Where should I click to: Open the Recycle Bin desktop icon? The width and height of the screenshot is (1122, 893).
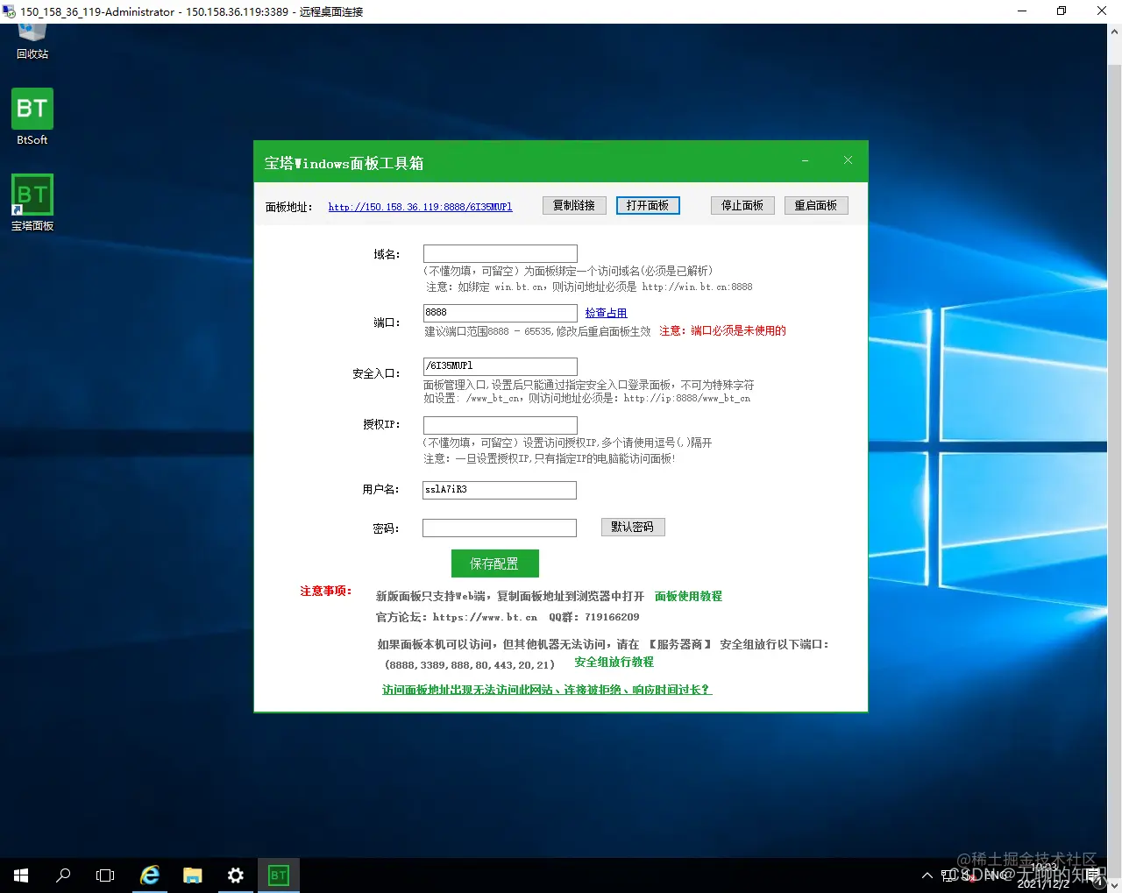tap(32, 42)
